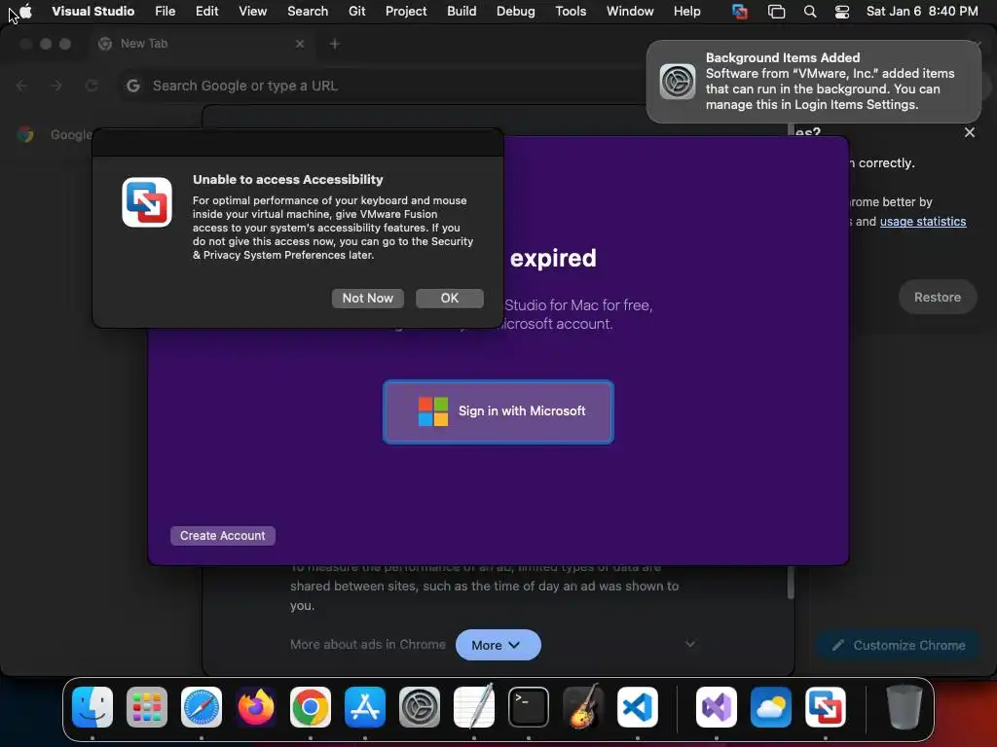
Task: Launch Terminal from the Dock
Action: (x=529, y=707)
